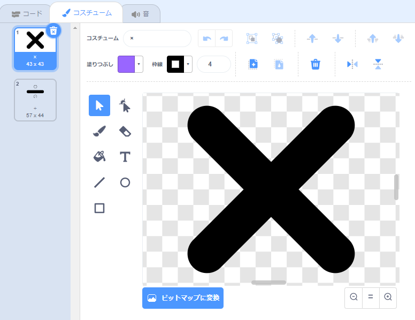
Task: Select the Line tool
Action: [x=99, y=182]
